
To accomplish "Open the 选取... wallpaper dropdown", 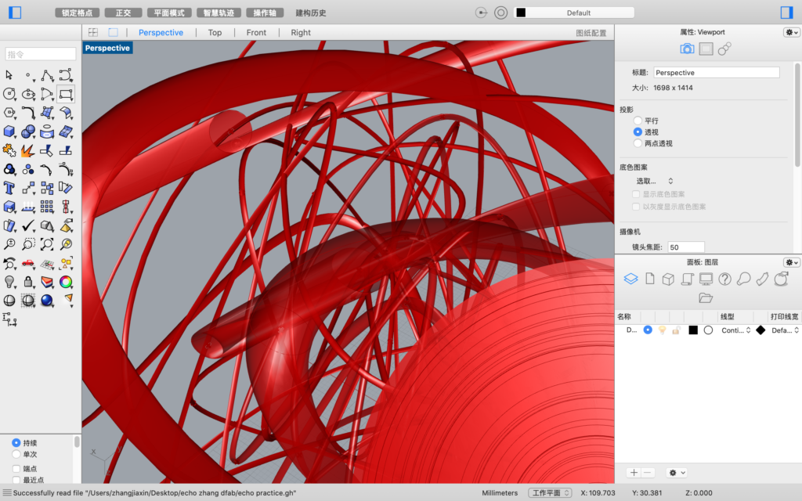I will pyautogui.click(x=654, y=181).
